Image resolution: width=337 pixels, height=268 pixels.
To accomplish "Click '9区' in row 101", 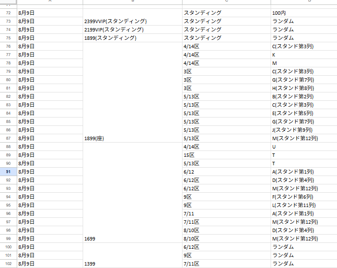I will (226, 255).
